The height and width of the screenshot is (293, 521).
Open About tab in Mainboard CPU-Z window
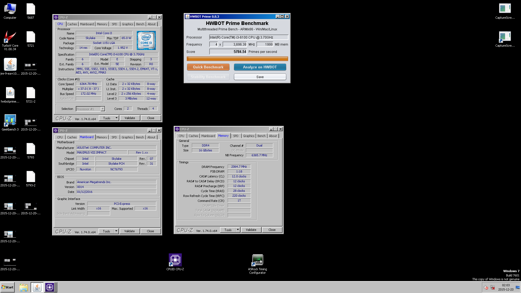coord(151,137)
